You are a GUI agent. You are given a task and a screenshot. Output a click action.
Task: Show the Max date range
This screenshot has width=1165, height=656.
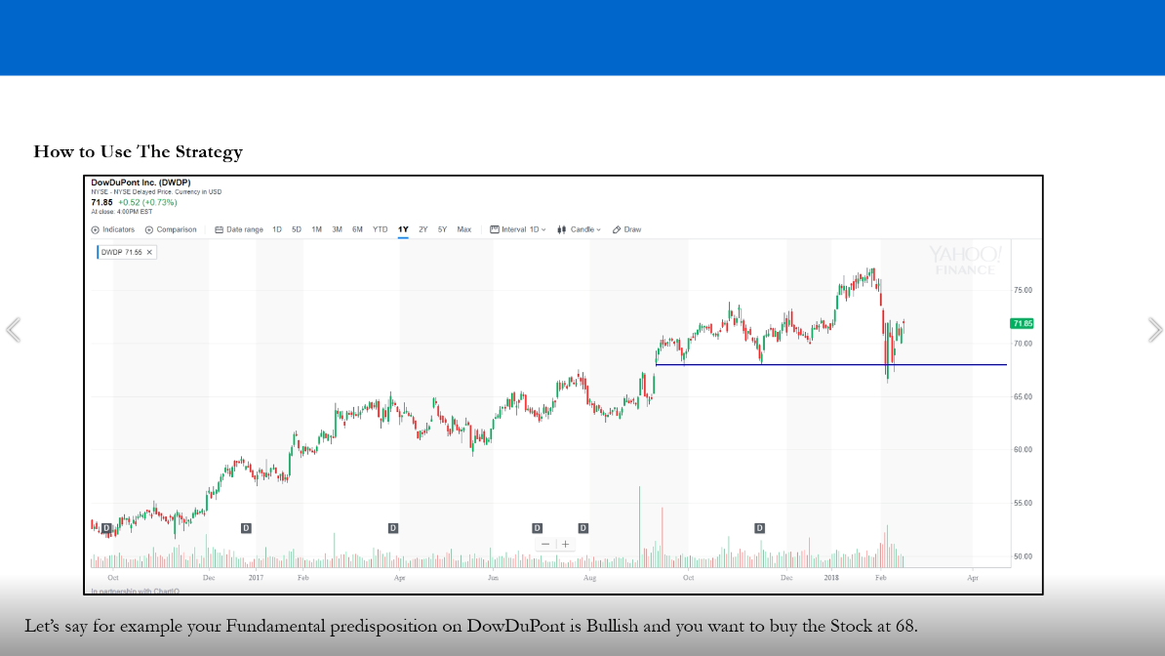pyautogui.click(x=463, y=229)
